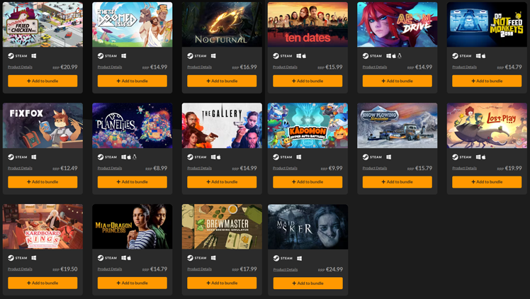
Task: Open the Lost in Play cover art
Action: pyautogui.click(x=487, y=125)
